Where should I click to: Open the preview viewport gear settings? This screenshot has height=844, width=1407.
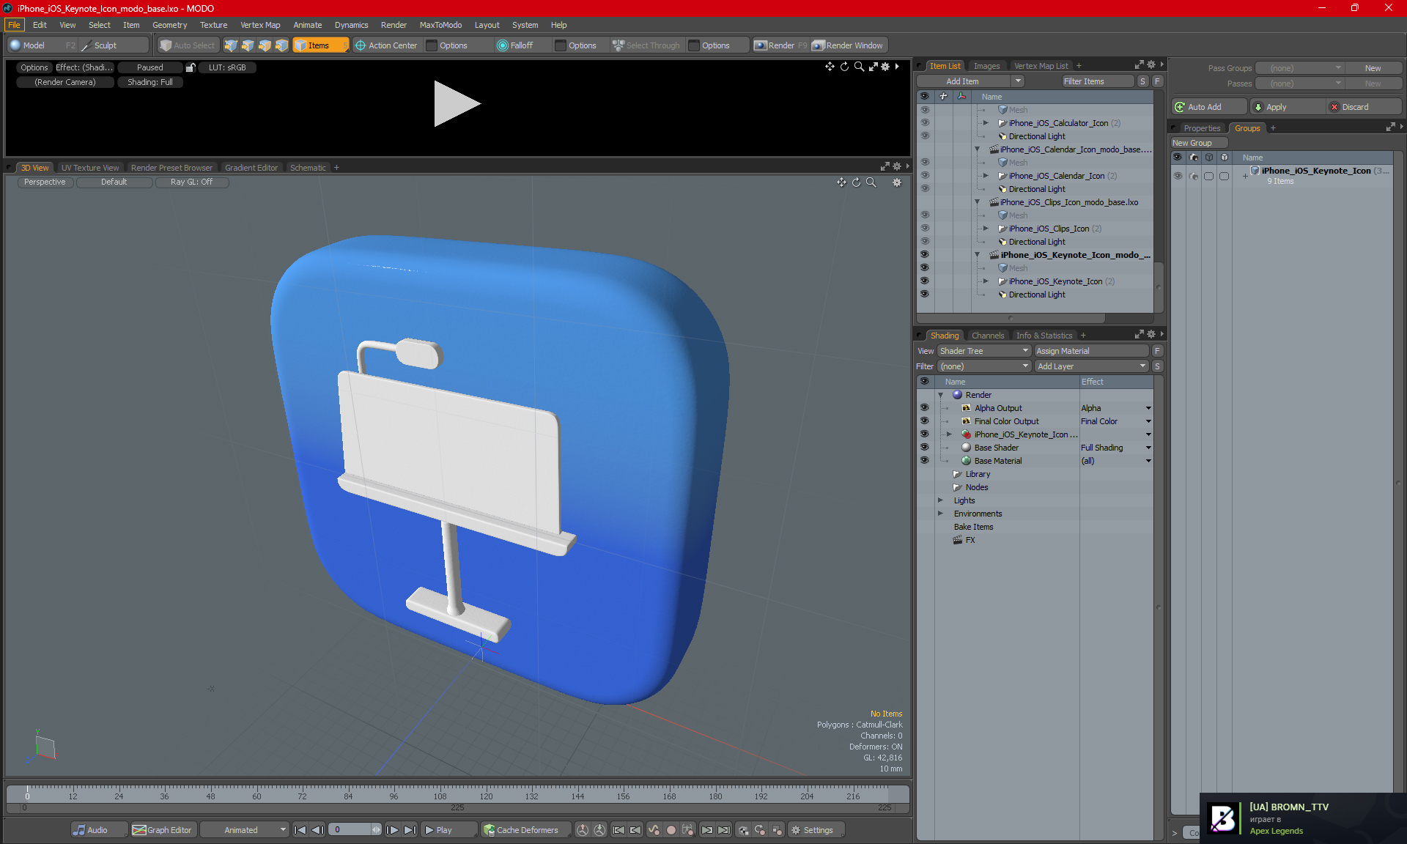click(x=885, y=67)
